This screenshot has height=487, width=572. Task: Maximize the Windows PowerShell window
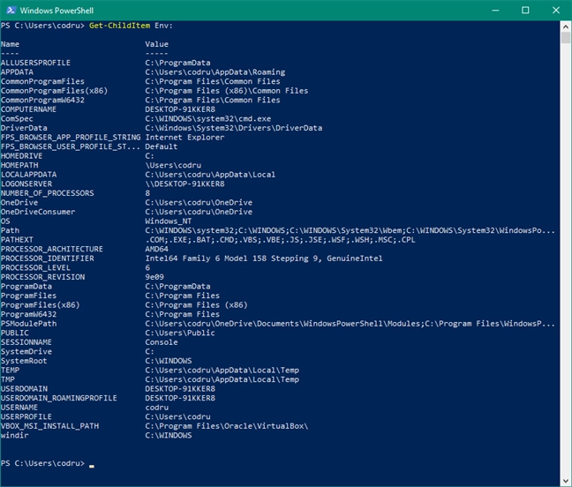(525, 11)
